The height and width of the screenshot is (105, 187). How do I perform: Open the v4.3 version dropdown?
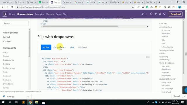coord(143,14)
